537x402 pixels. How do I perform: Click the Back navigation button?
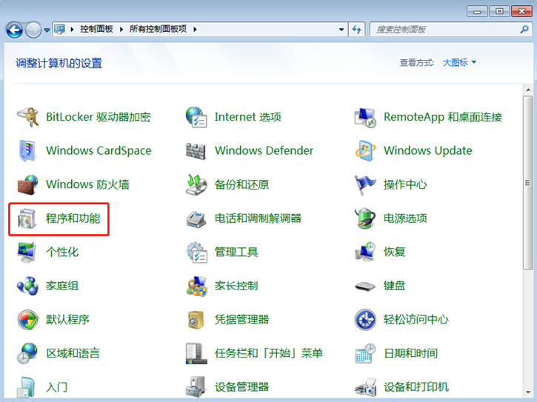[14, 30]
